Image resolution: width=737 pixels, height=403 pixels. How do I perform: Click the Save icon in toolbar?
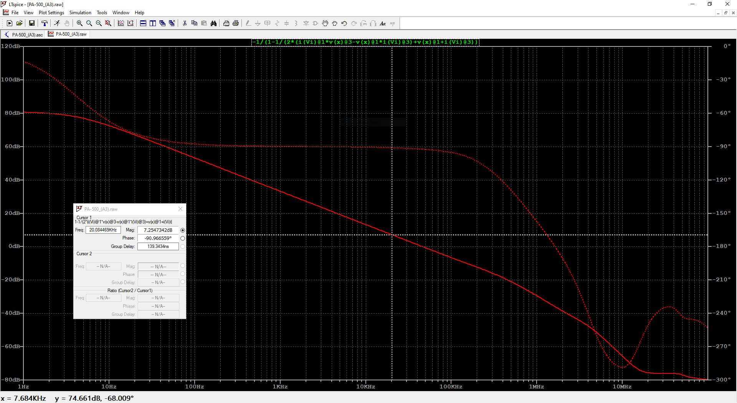32,23
